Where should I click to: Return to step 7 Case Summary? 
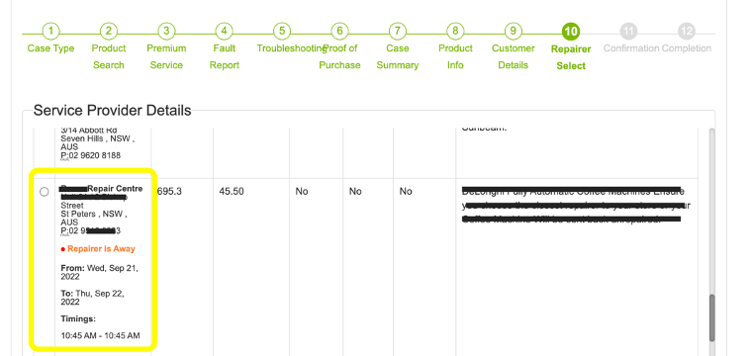pos(397,32)
